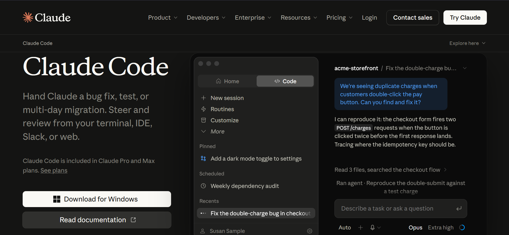The image size is (509, 235).
Task: Click the Customize box icon
Action: point(204,120)
